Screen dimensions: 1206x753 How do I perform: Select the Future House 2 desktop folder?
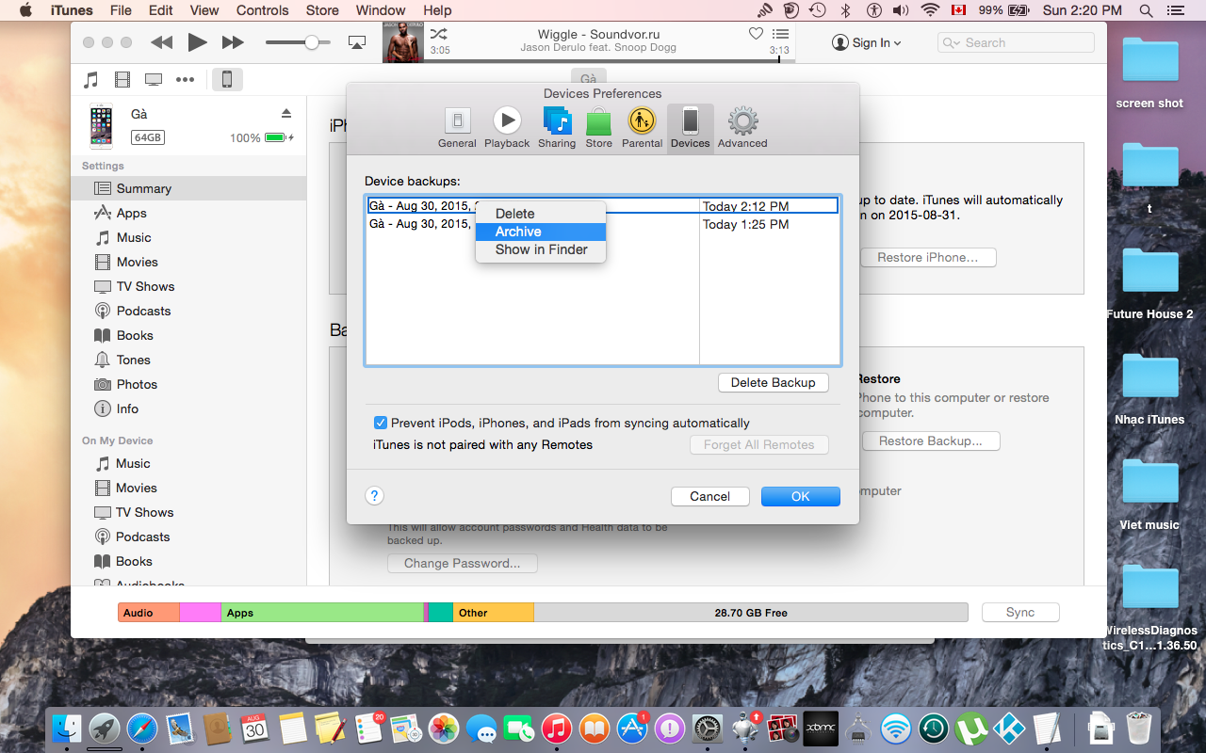click(x=1149, y=282)
